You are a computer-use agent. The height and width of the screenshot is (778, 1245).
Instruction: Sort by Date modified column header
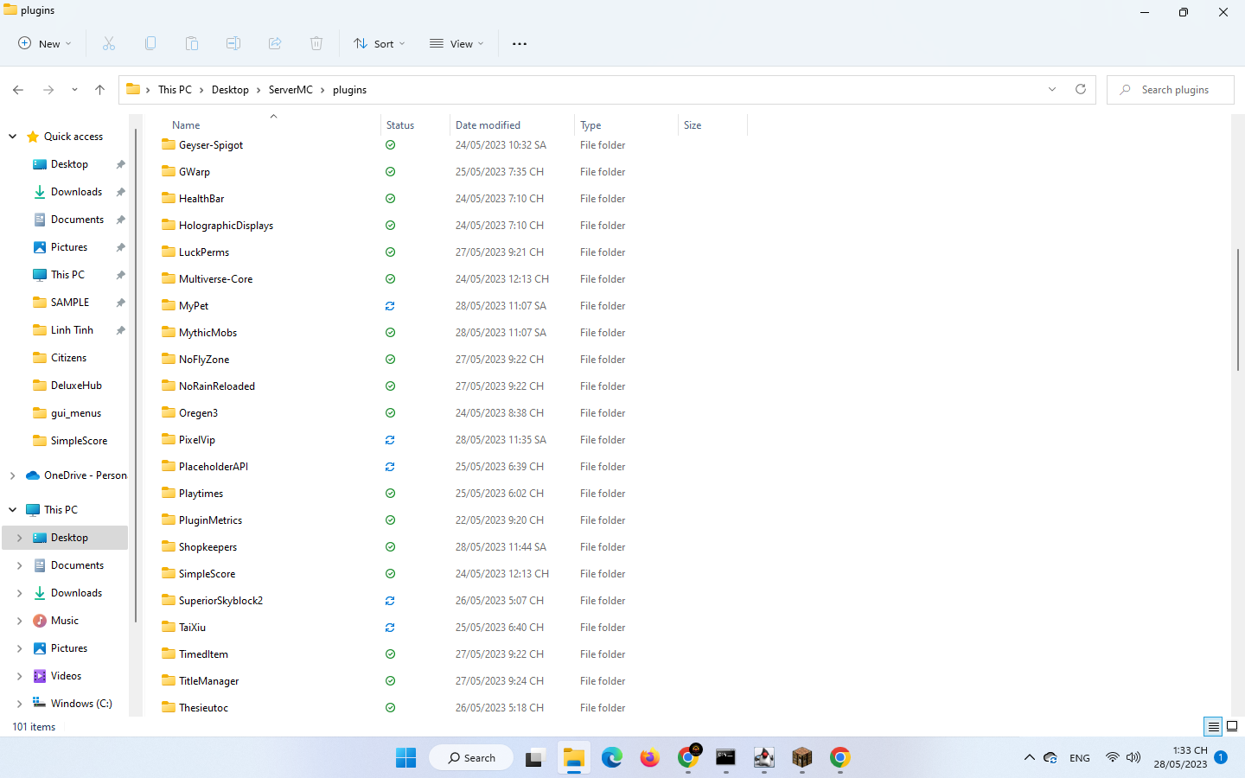coord(488,125)
